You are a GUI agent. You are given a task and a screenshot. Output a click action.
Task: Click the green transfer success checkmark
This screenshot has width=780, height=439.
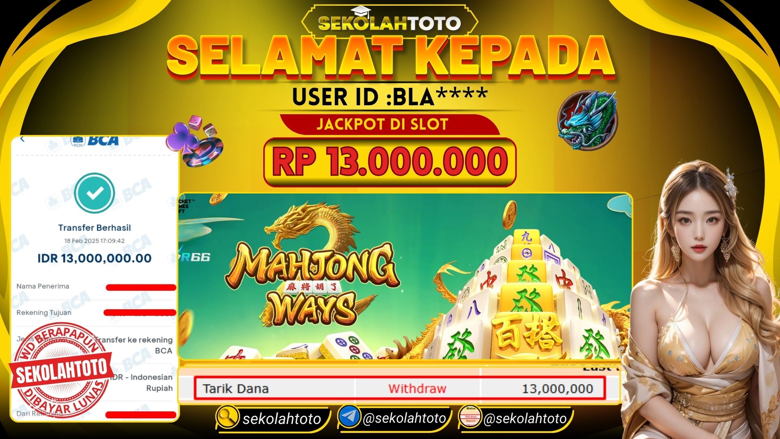point(95,193)
